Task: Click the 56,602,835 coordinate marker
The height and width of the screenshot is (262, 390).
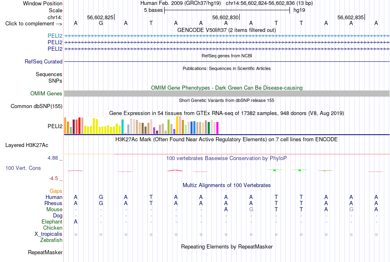Action: pos(351,17)
